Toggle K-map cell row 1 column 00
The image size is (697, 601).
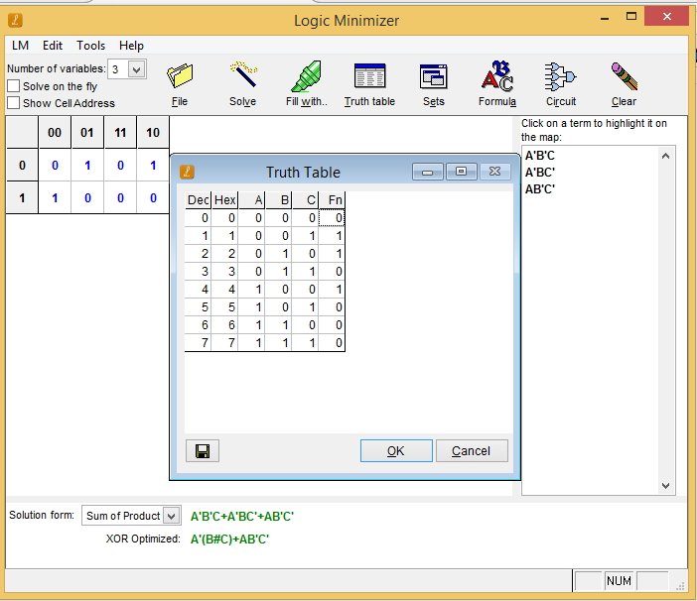click(55, 198)
